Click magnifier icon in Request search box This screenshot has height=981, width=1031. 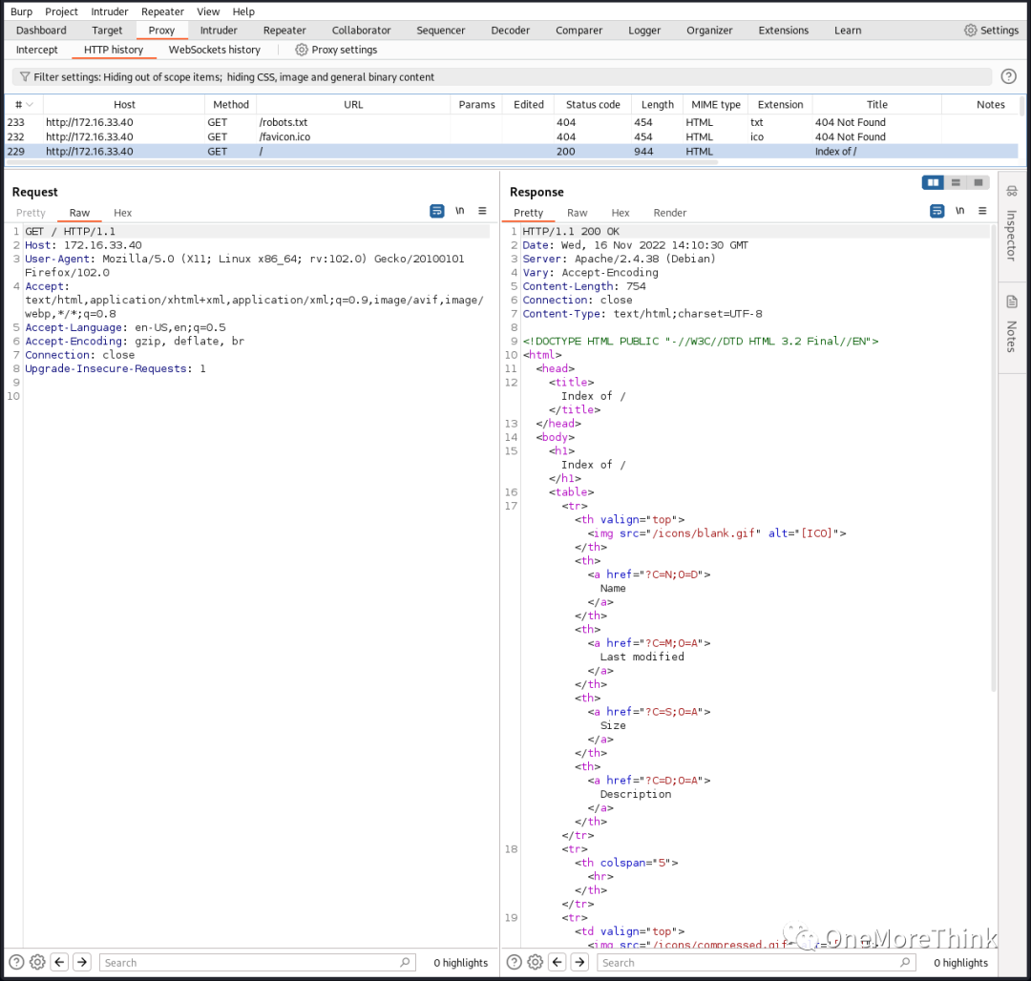pos(405,962)
